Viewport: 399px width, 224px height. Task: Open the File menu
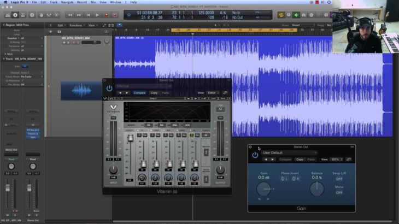34,2
